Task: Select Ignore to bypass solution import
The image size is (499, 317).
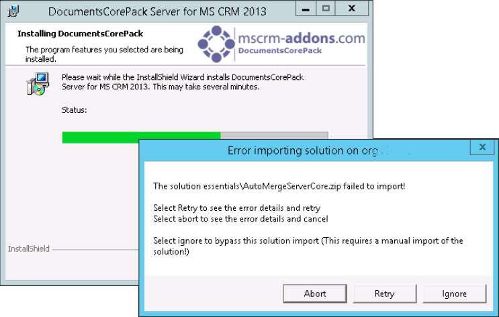Action: [454, 293]
